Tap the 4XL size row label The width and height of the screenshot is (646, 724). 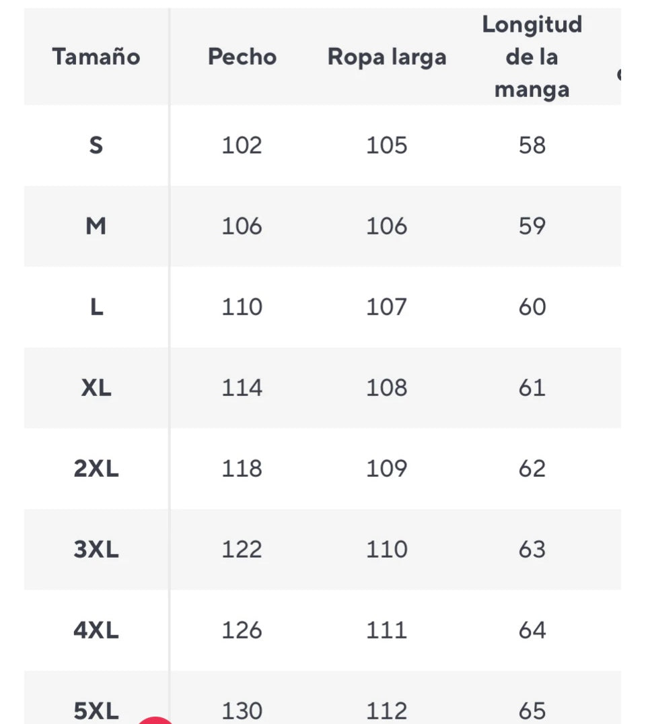(96, 630)
